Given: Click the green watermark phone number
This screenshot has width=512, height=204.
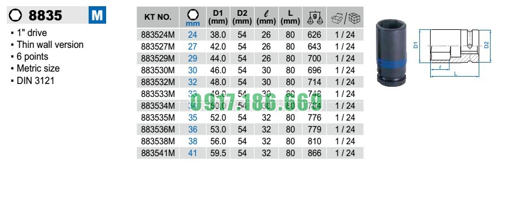Looking at the screenshot, I should click(256, 101).
